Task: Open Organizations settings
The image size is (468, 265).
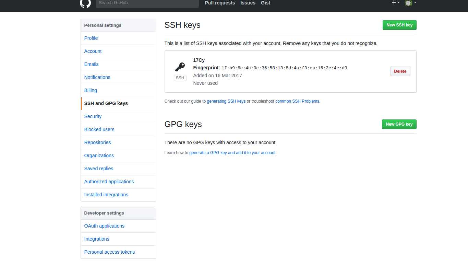Action: (x=118, y=155)
